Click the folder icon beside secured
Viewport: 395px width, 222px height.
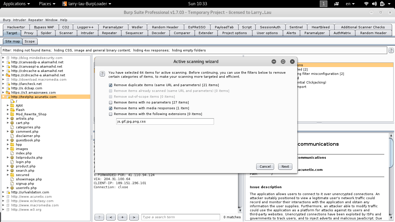tap(12, 175)
